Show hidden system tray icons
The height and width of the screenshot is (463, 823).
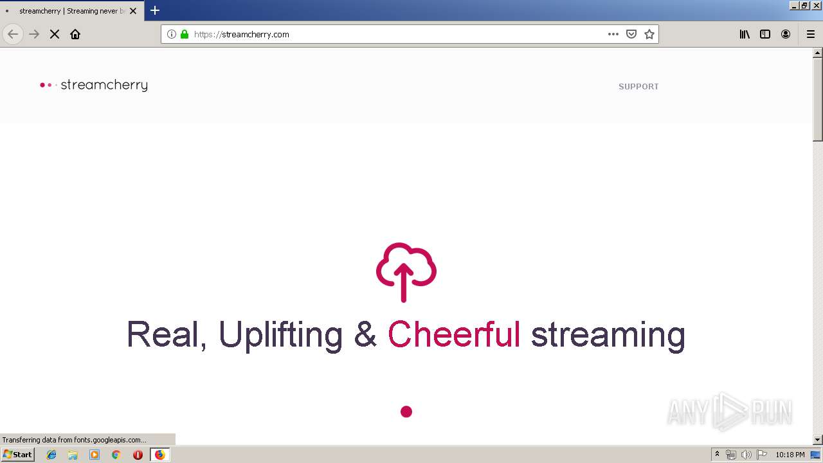(717, 455)
